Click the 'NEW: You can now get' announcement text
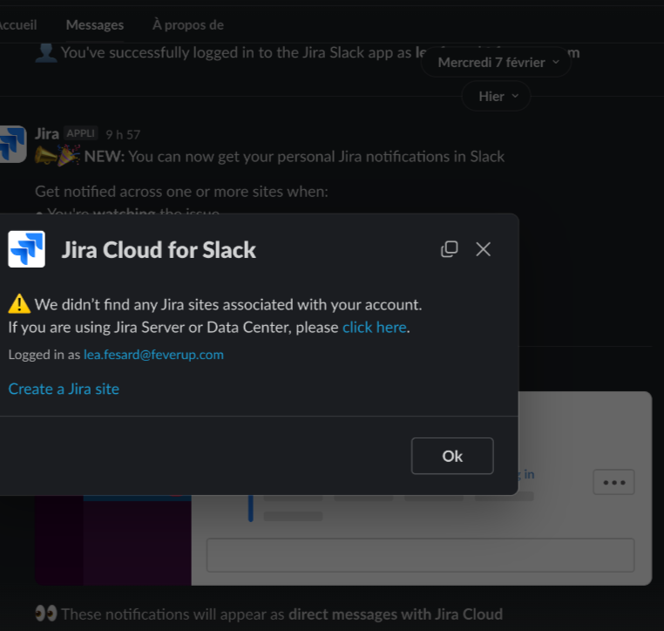The height and width of the screenshot is (631, 664). coord(295,157)
